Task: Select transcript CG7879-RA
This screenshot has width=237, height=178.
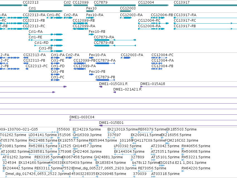Action: [115, 40]
